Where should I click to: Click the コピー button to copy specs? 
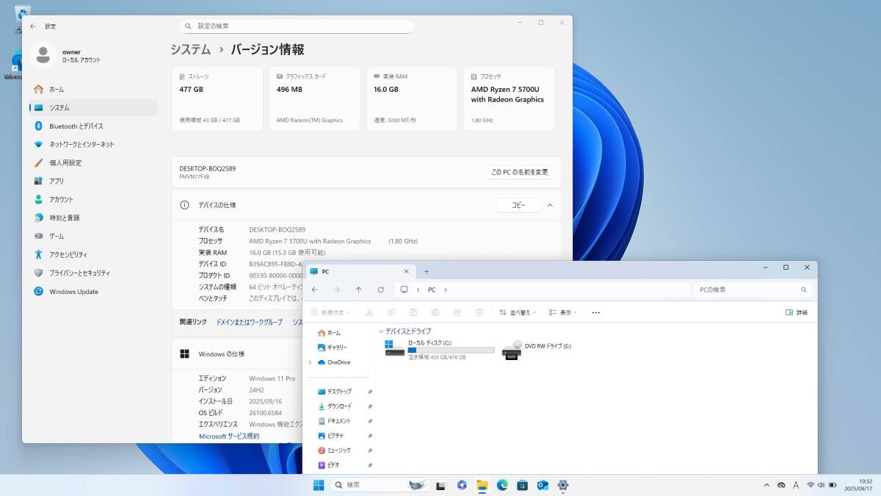(x=518, y=205)
